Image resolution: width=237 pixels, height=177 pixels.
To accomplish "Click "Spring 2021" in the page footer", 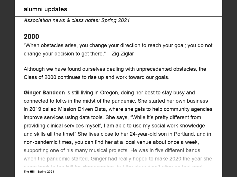I will point(46,172).
